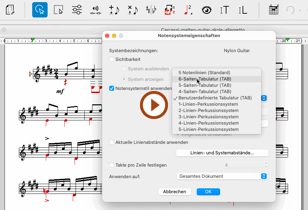This screenshot has height=210, width=308.
Task: Open the guitar fretboard chord tool
Action: pos(273,10)
